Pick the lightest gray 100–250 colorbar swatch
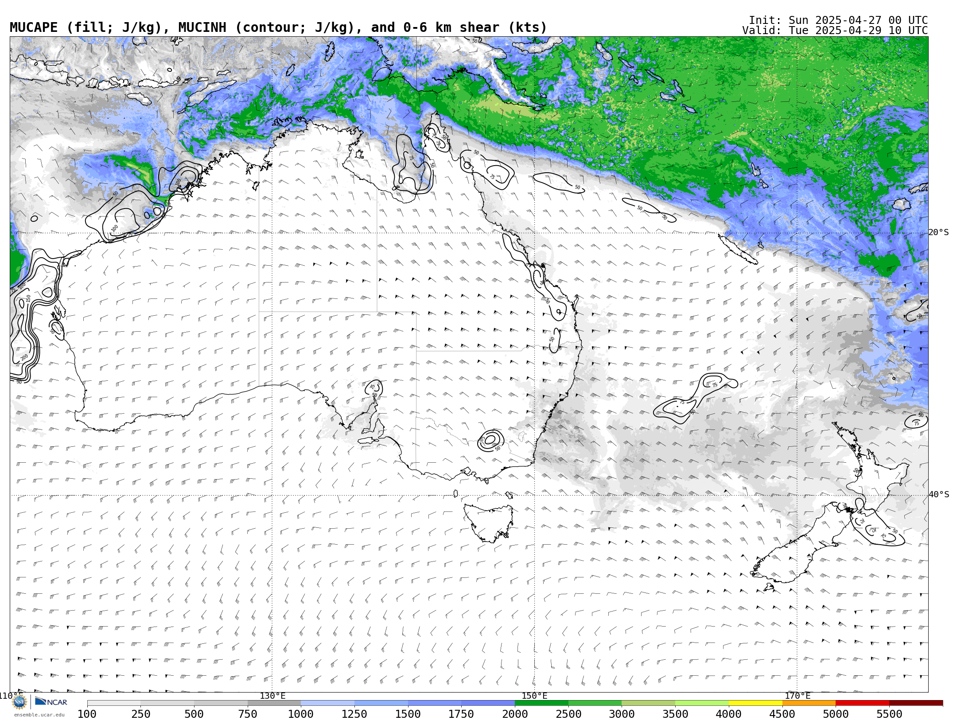Screen dimensions: 957x720 point(114,703)
